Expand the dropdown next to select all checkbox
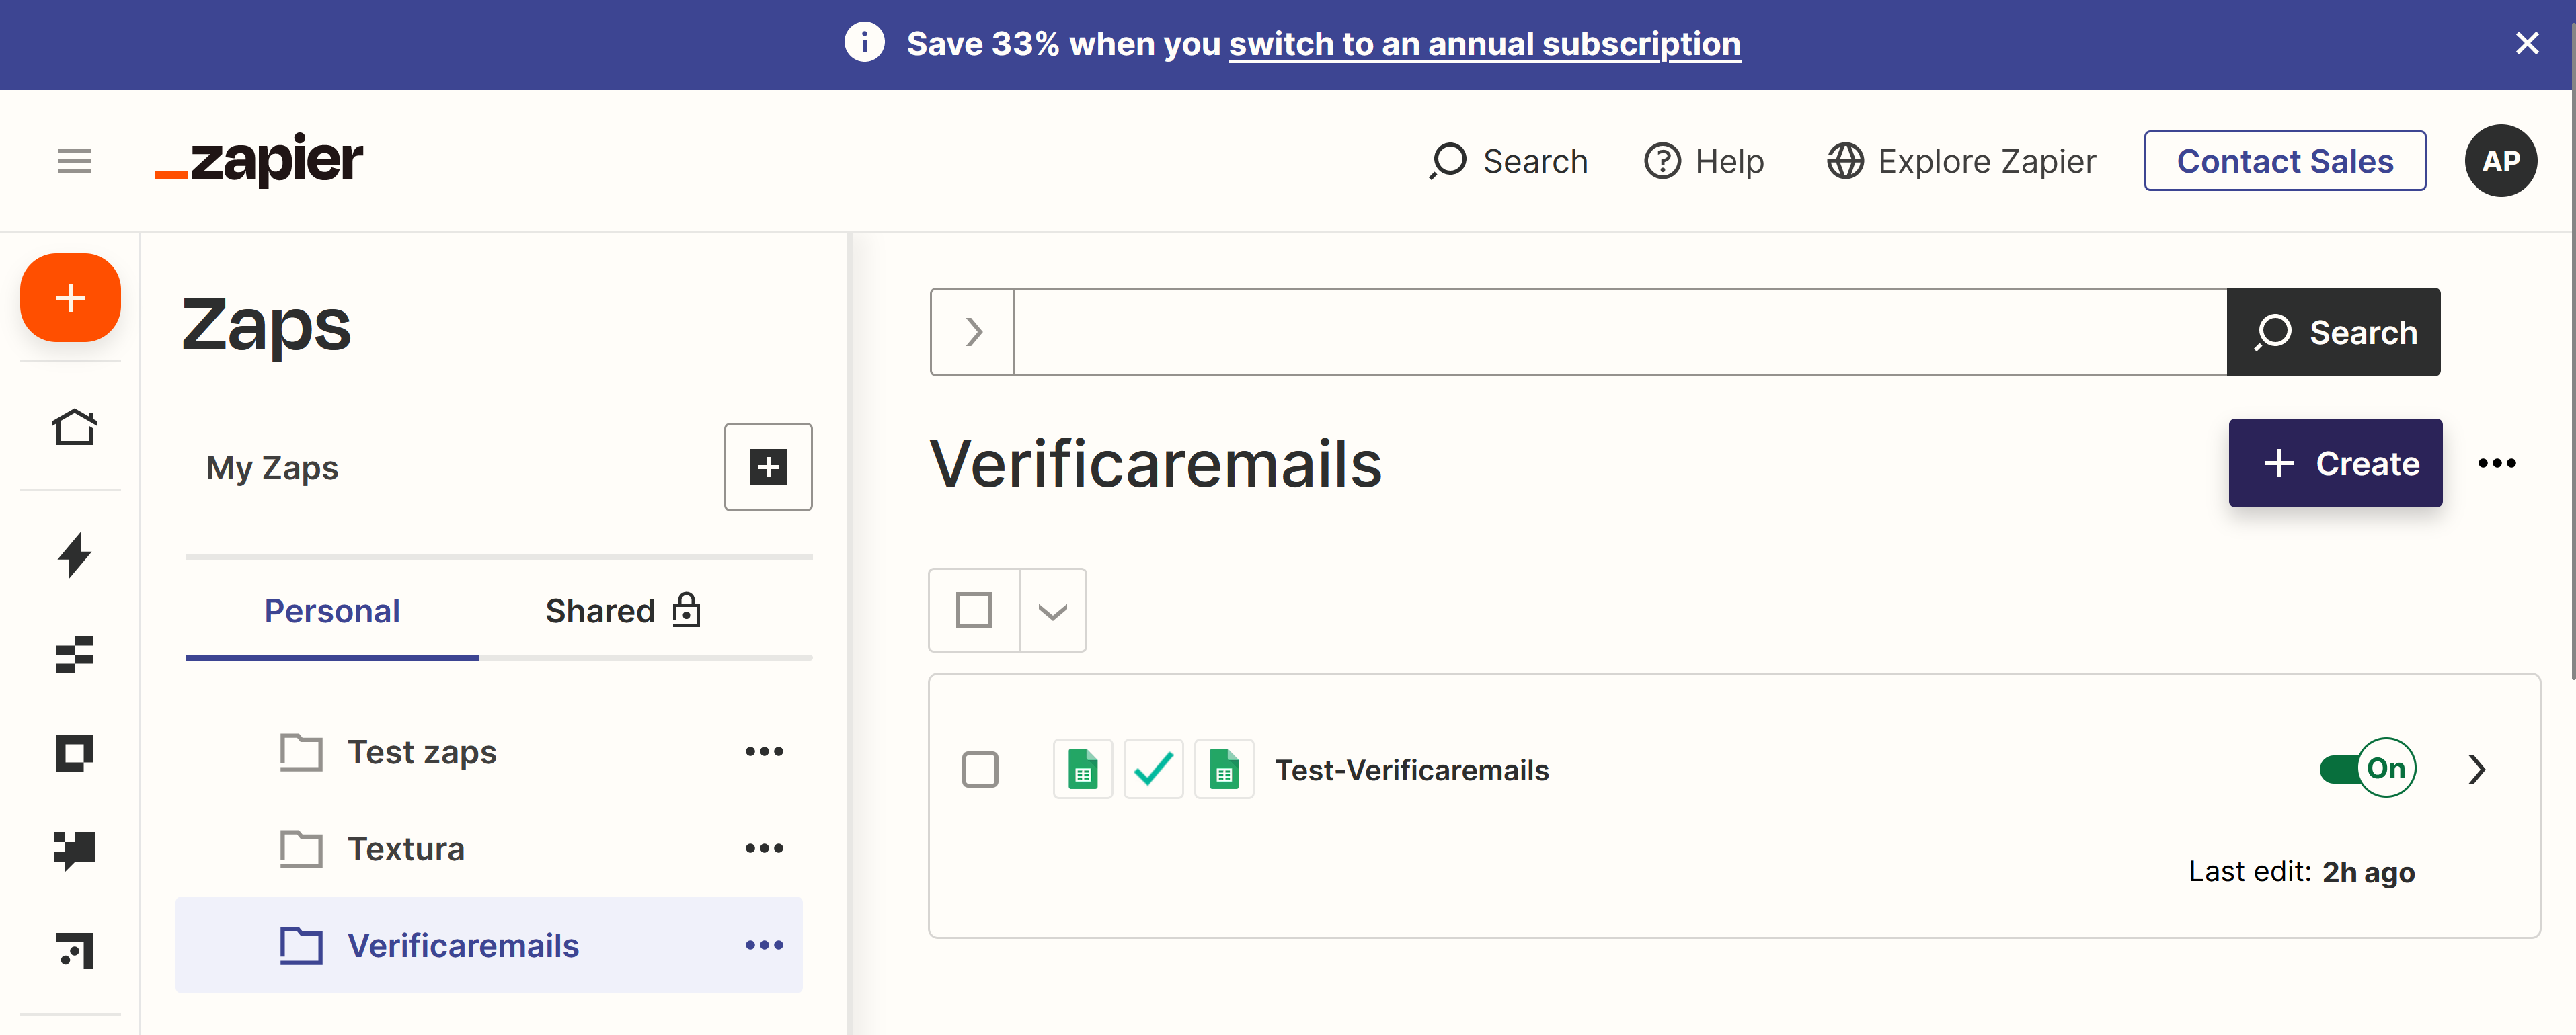 coord(1053,611)
